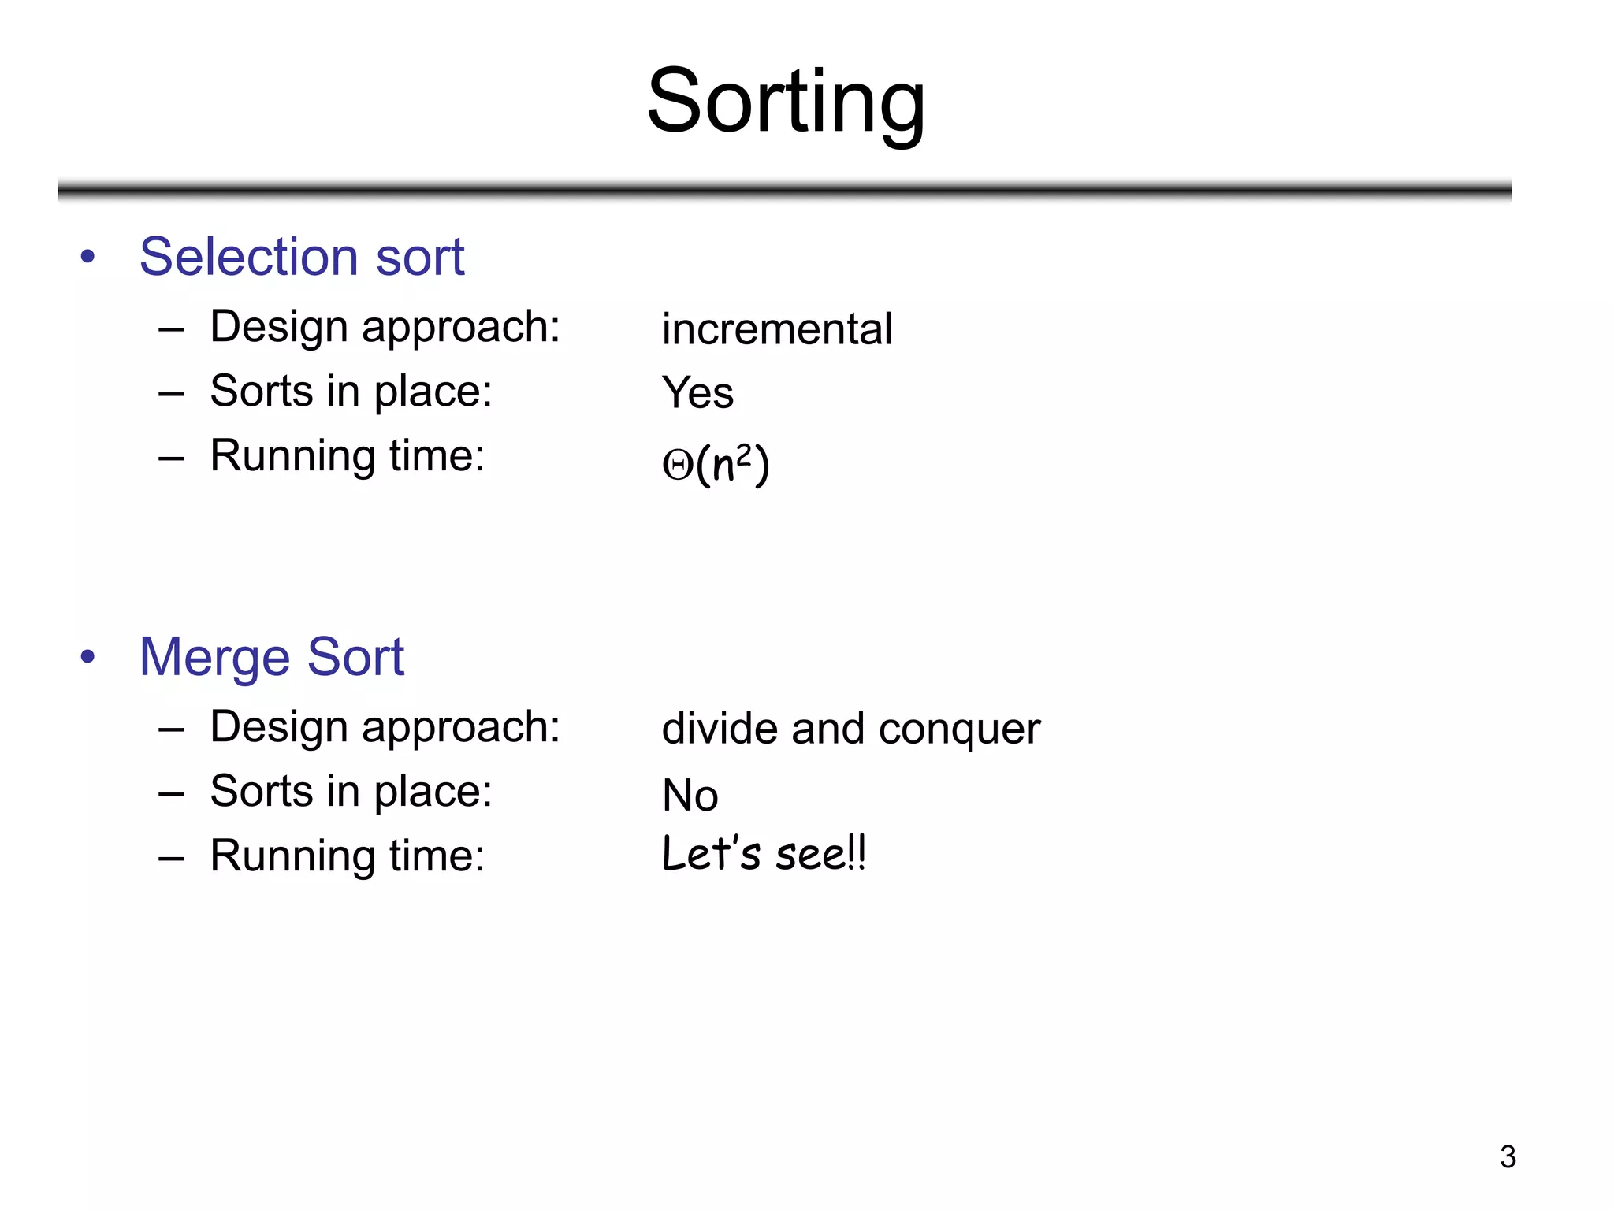The height and width of the screenshot is (1210, 1614).
Task: Select the "divide and conquer" text
Action: click(850, 729)
